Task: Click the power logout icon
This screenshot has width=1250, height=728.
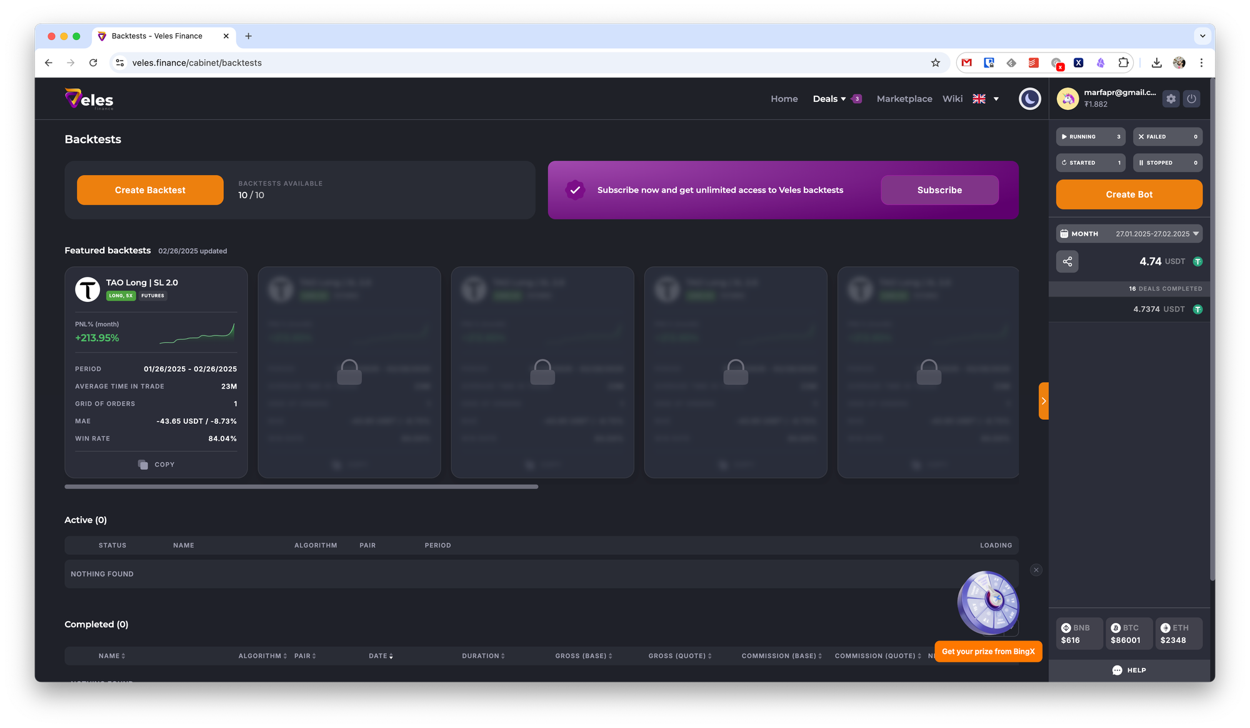Action: pos(1191,99)
